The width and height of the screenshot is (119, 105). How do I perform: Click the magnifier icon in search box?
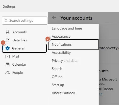[x=6, y=20]
